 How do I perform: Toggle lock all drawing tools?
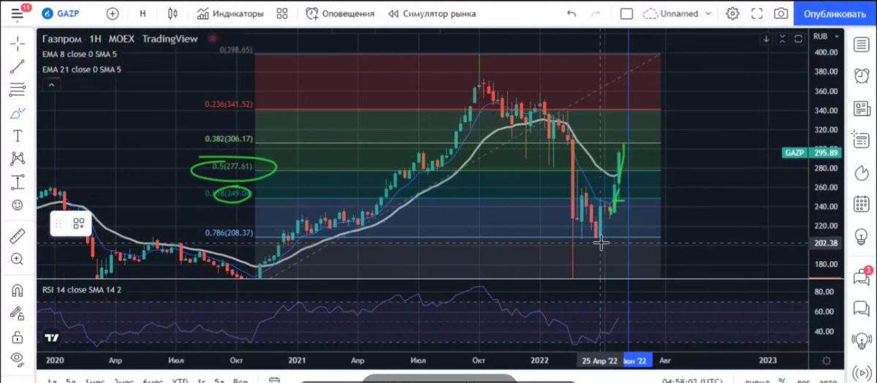tap(18, 336)
